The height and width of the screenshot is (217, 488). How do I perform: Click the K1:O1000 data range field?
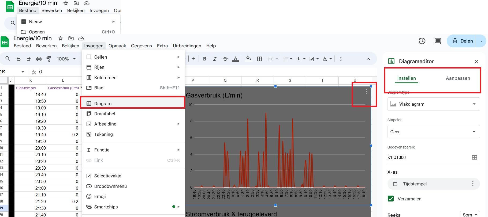427,157
